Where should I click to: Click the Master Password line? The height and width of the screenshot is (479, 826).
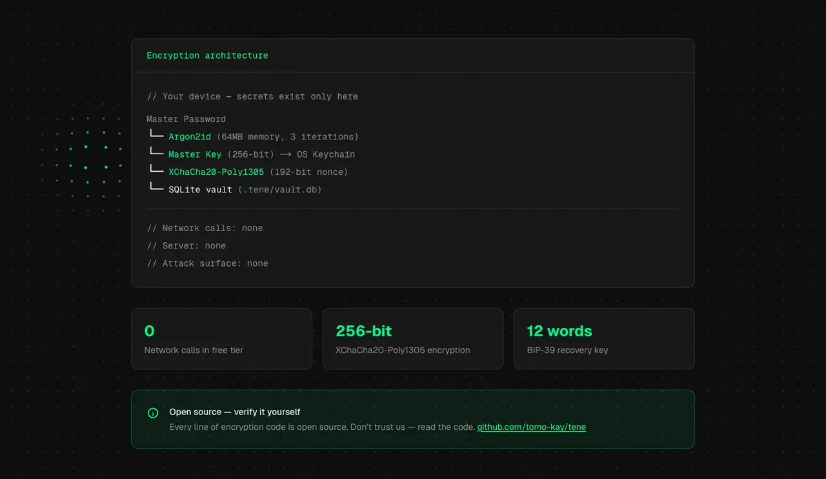[x=186, y=119]
